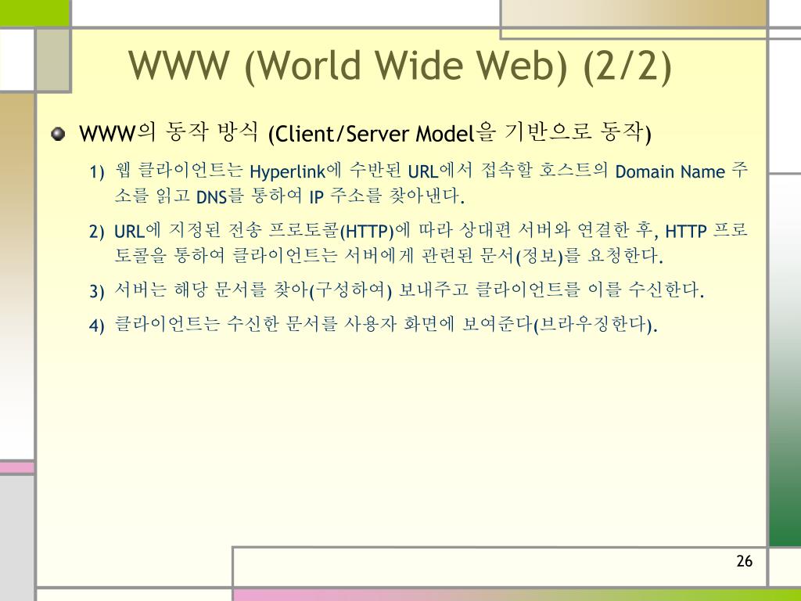Click '(브라우징한다)' in item 4

tap(593, 325)
